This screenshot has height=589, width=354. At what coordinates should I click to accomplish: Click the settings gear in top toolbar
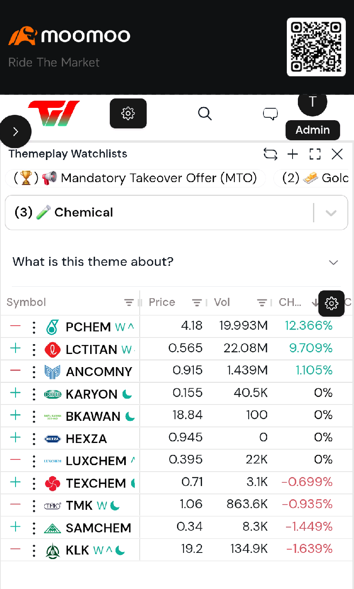(x=128, y=113)
